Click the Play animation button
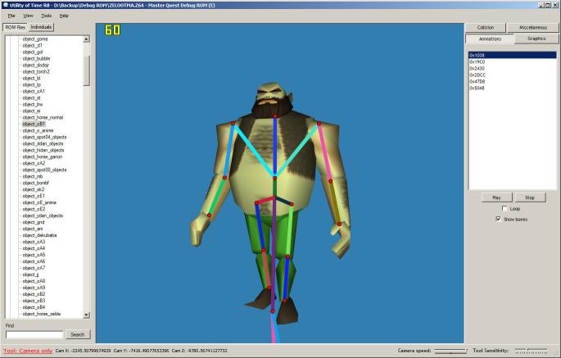This screenshot has height=358, width=561. [496, 197]
